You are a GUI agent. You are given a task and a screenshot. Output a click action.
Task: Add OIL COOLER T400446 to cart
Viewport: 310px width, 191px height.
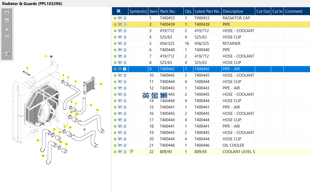(120, 145)
